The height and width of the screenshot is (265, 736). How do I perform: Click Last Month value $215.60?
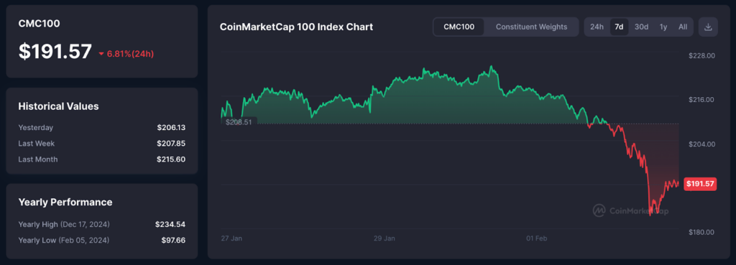[171, 159]
